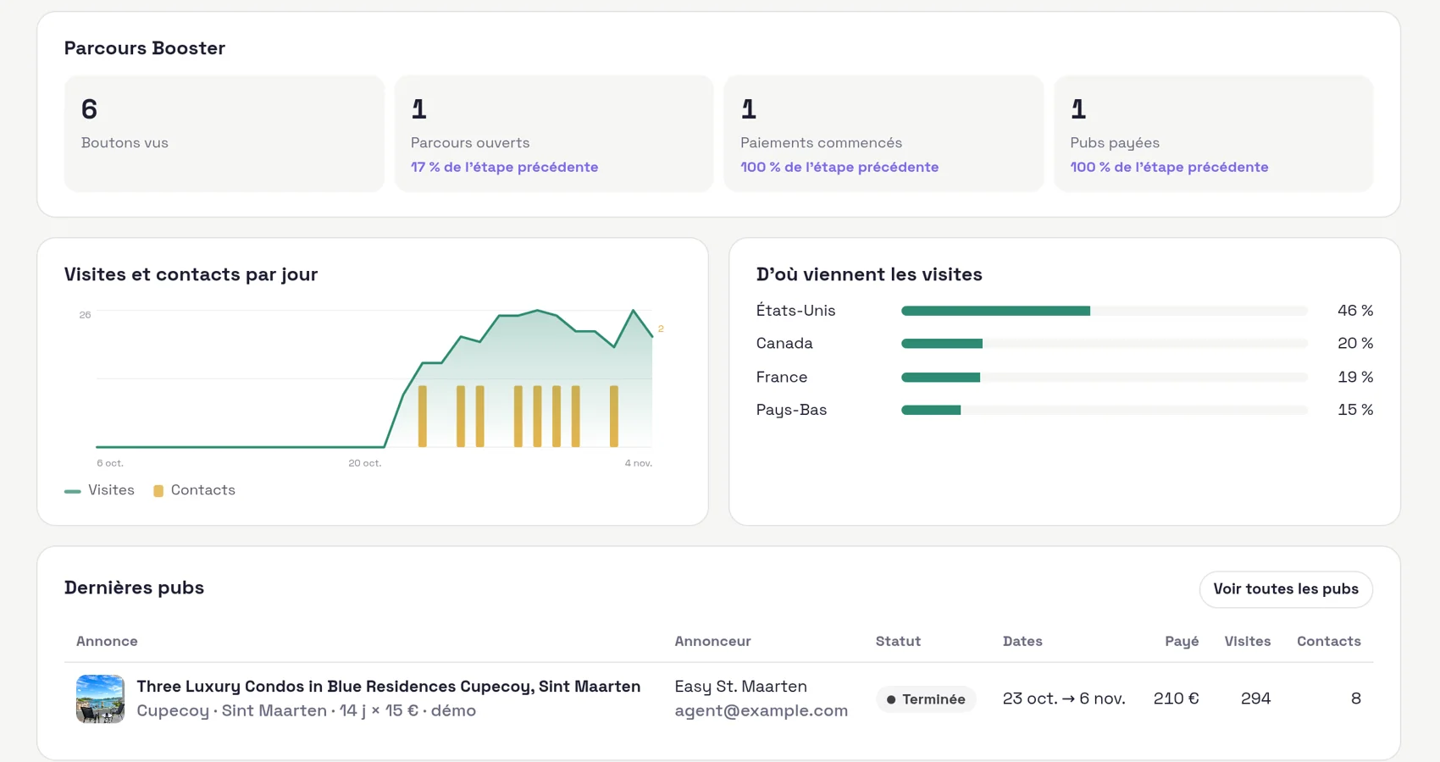Toggle the Visites legend item
The image size is (1440, 762).
[x=100, y=490]
